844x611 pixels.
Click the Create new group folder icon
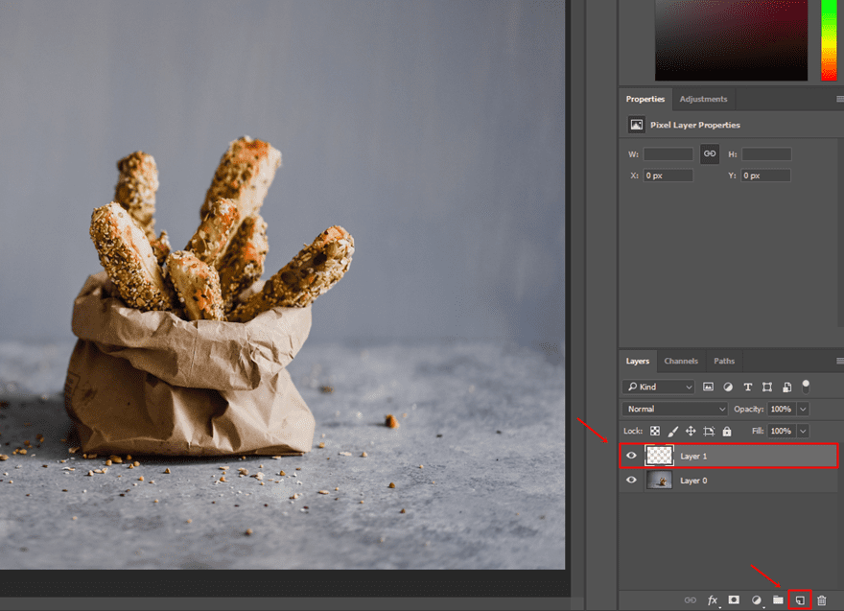(778, 600)
